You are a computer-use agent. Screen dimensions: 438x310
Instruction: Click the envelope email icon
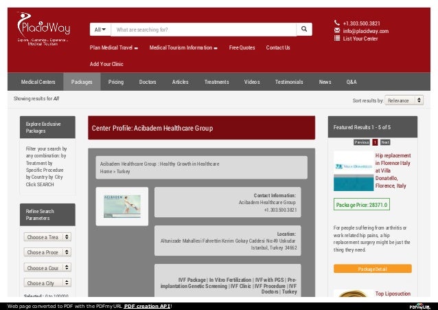[337, 30]
